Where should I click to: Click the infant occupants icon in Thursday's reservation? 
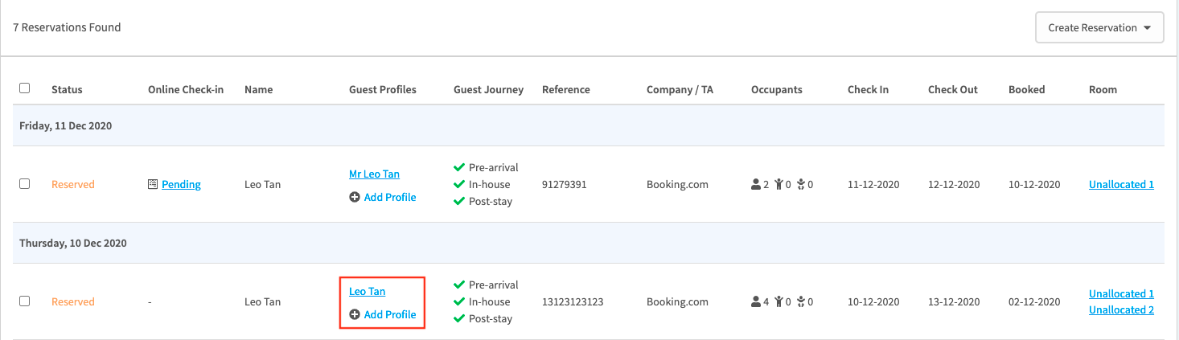pyautogui.click(x=801, y=302)
